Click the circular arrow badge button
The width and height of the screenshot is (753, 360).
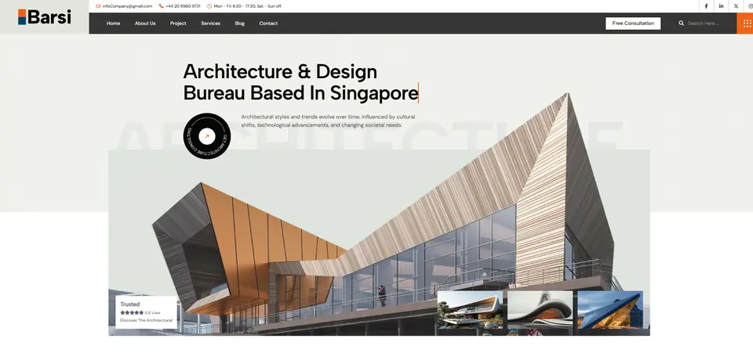coord(207,136)
